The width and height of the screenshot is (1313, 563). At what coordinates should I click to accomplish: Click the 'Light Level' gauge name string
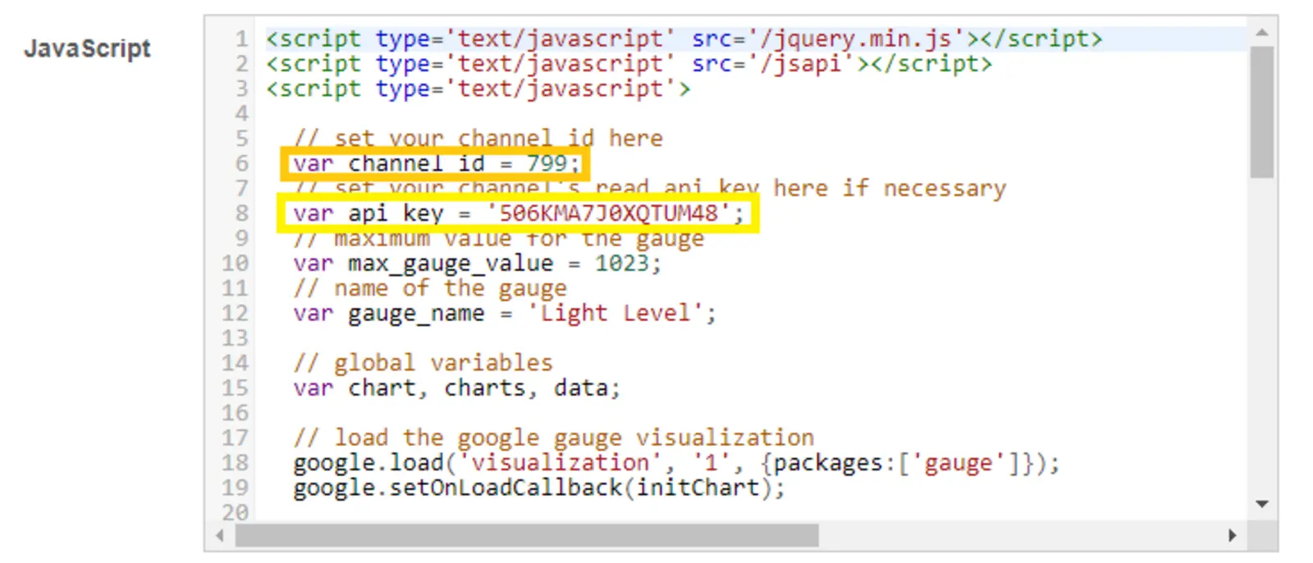615,314
